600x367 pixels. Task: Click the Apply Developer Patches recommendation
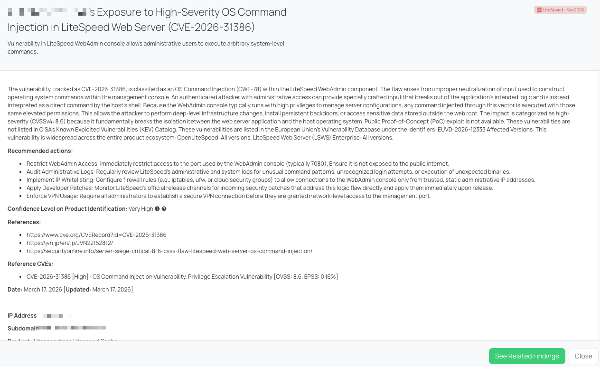pyautogui.click(x=260, y=188)
